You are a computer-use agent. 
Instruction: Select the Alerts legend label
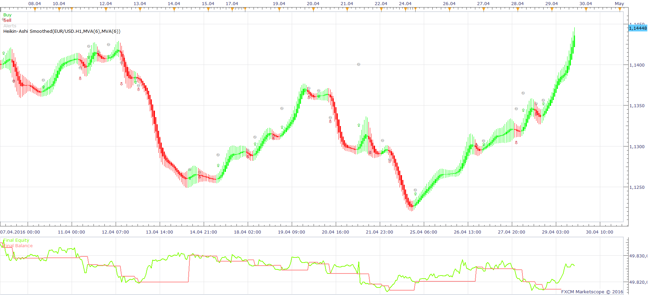(x=10, y=26)
